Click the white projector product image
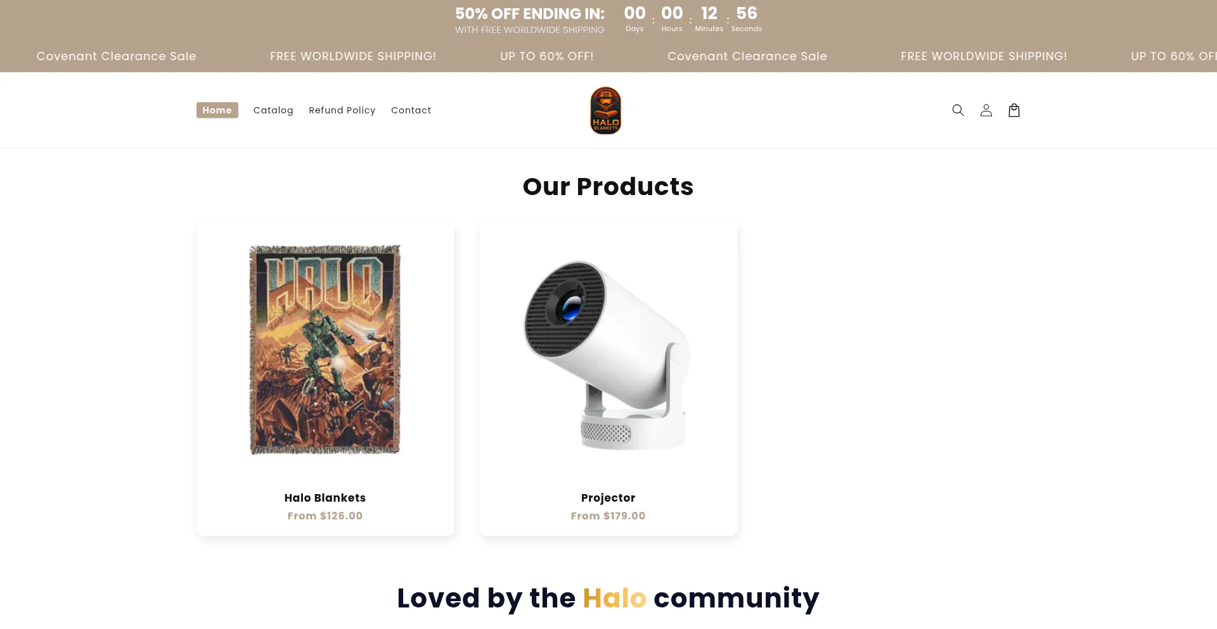This screenshot has height=629, width=1217. click(607, 355)
